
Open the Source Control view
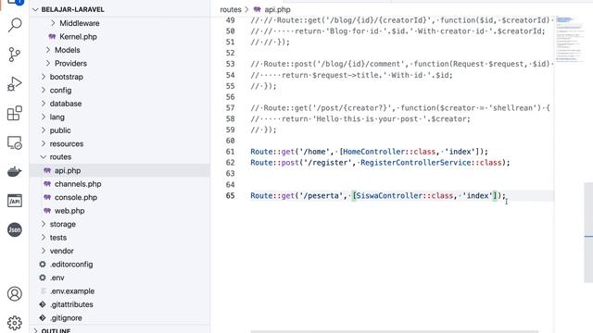15,55
